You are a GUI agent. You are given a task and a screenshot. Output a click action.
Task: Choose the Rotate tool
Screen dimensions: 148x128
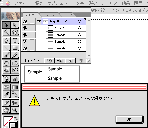pos(6,63)
